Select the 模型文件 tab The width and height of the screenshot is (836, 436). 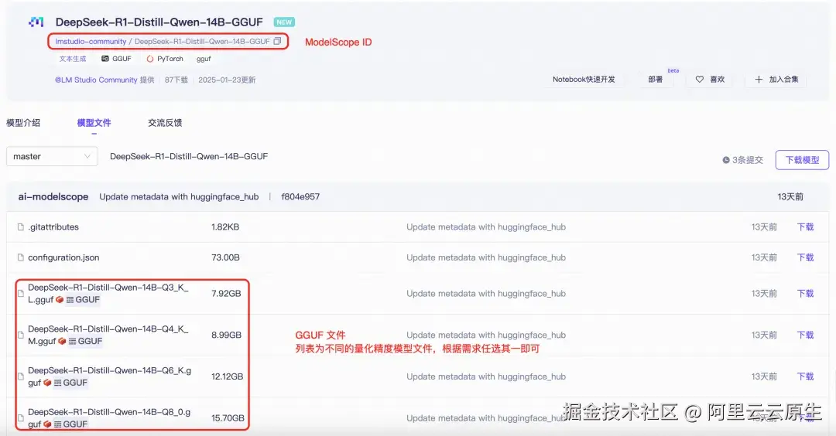pyautogui.click(x=94, y=123)
